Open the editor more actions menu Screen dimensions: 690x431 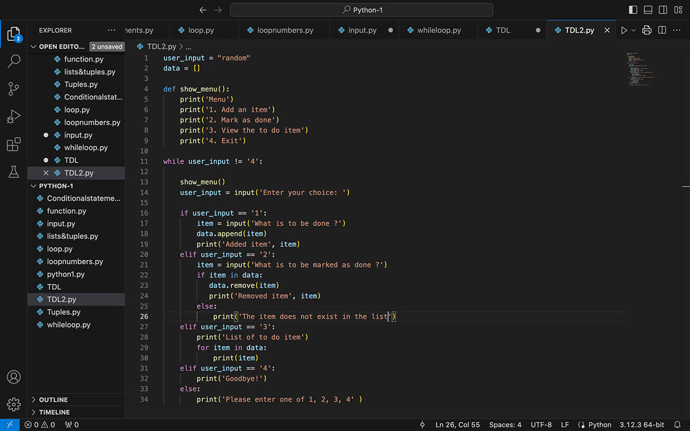pos(678,30)
